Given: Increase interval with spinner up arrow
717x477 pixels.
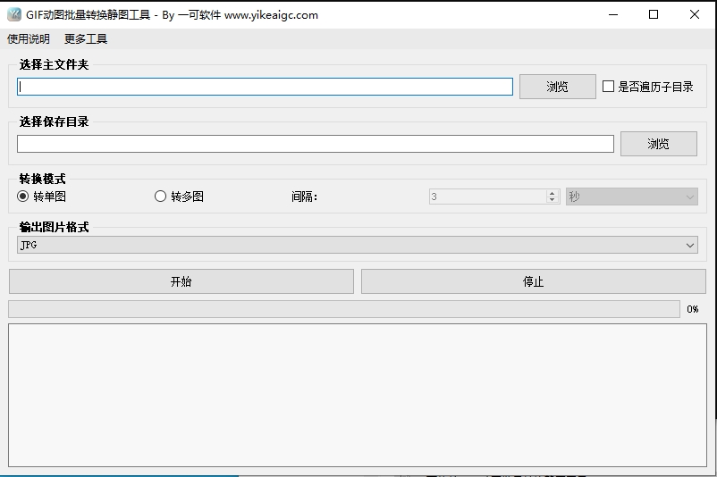Looking at the screenshot, I should point(553,193).
